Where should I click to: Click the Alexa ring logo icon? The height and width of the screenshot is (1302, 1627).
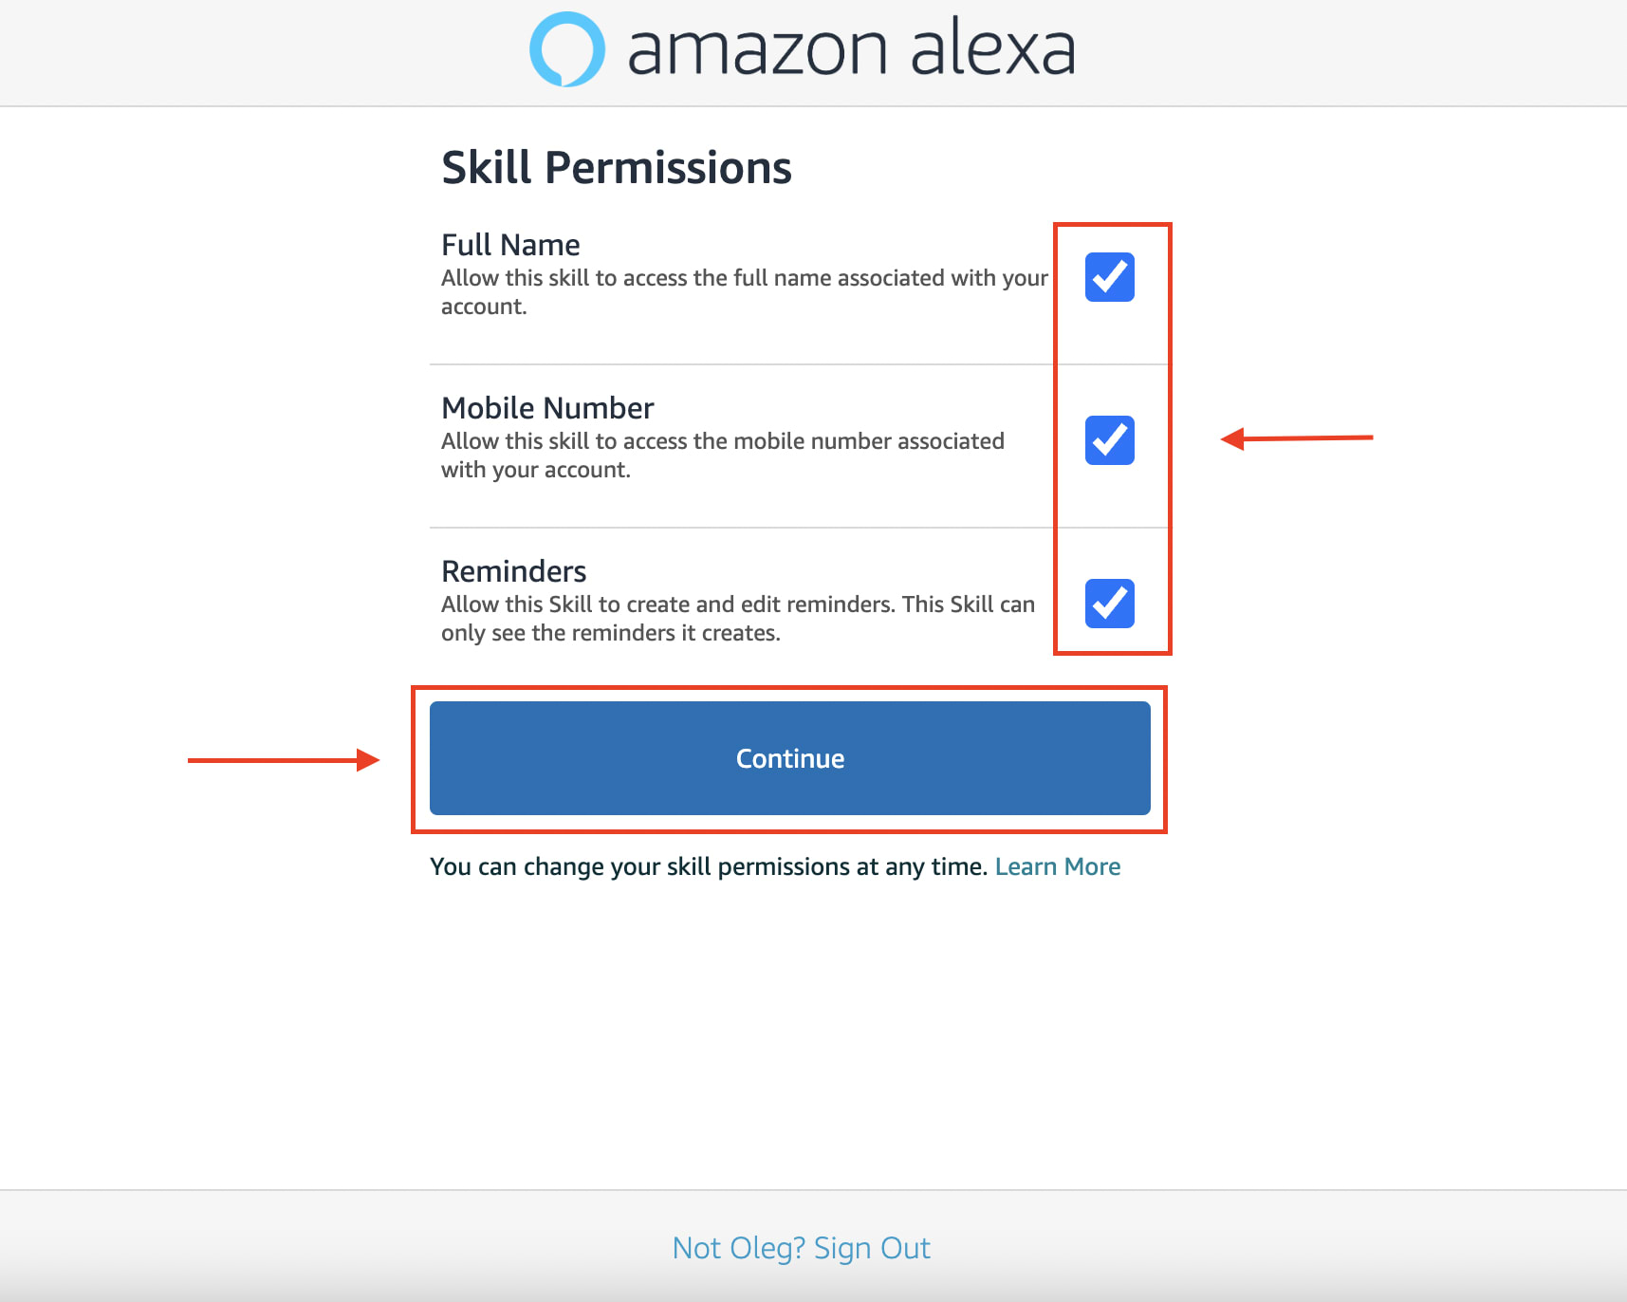(566, 49)
